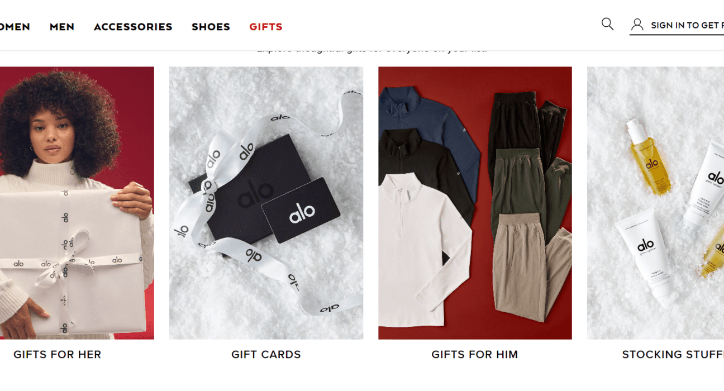724x391 pixels.
Task: Open the Gifts For Him image
Action: (475, 203)
